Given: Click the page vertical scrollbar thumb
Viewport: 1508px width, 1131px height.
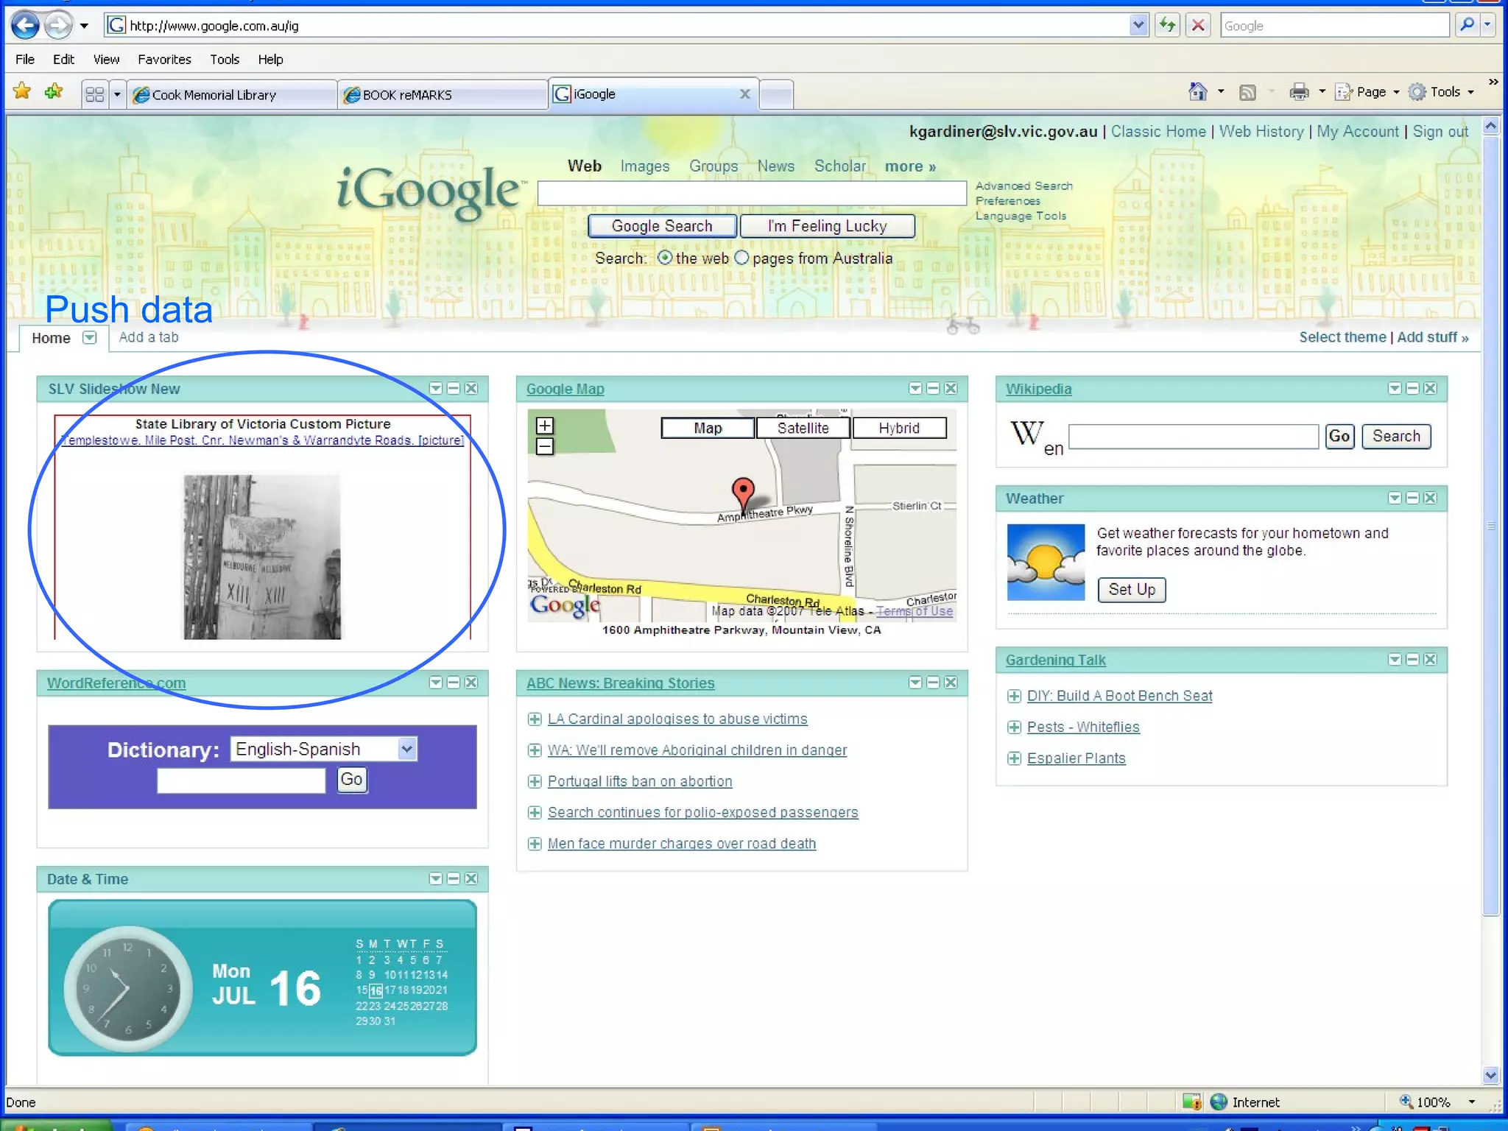Looking at the screenshot, I should [1490, 526].
